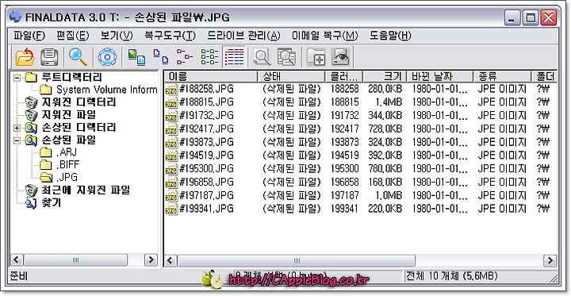Click the floppy disk save icon
Image resolution: width=571 pixels, height=296 pixels.
pyautogui.click(x=49, y=57)
